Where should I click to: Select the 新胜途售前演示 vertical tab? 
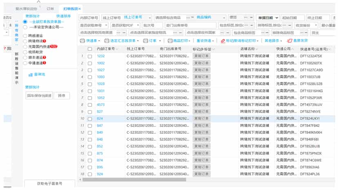click(17, 68)
